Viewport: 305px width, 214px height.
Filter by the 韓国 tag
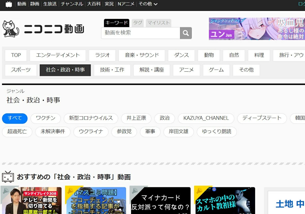pos(298,118)
